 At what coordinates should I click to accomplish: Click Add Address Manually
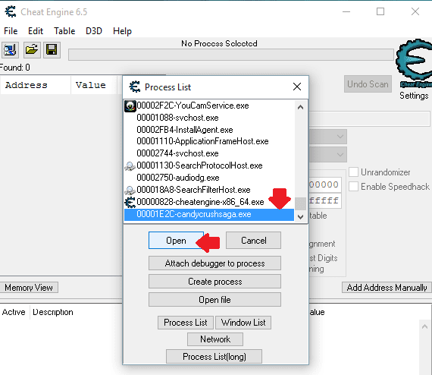[387, 288]
